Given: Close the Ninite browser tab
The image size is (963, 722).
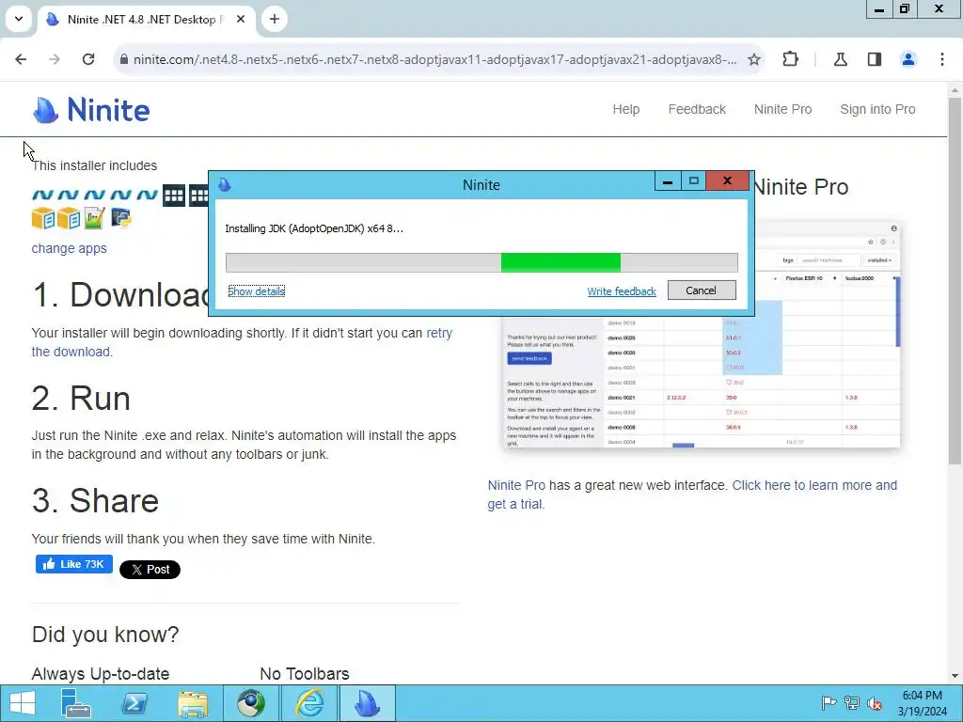Looking at the screenshot, I should 241,19.
